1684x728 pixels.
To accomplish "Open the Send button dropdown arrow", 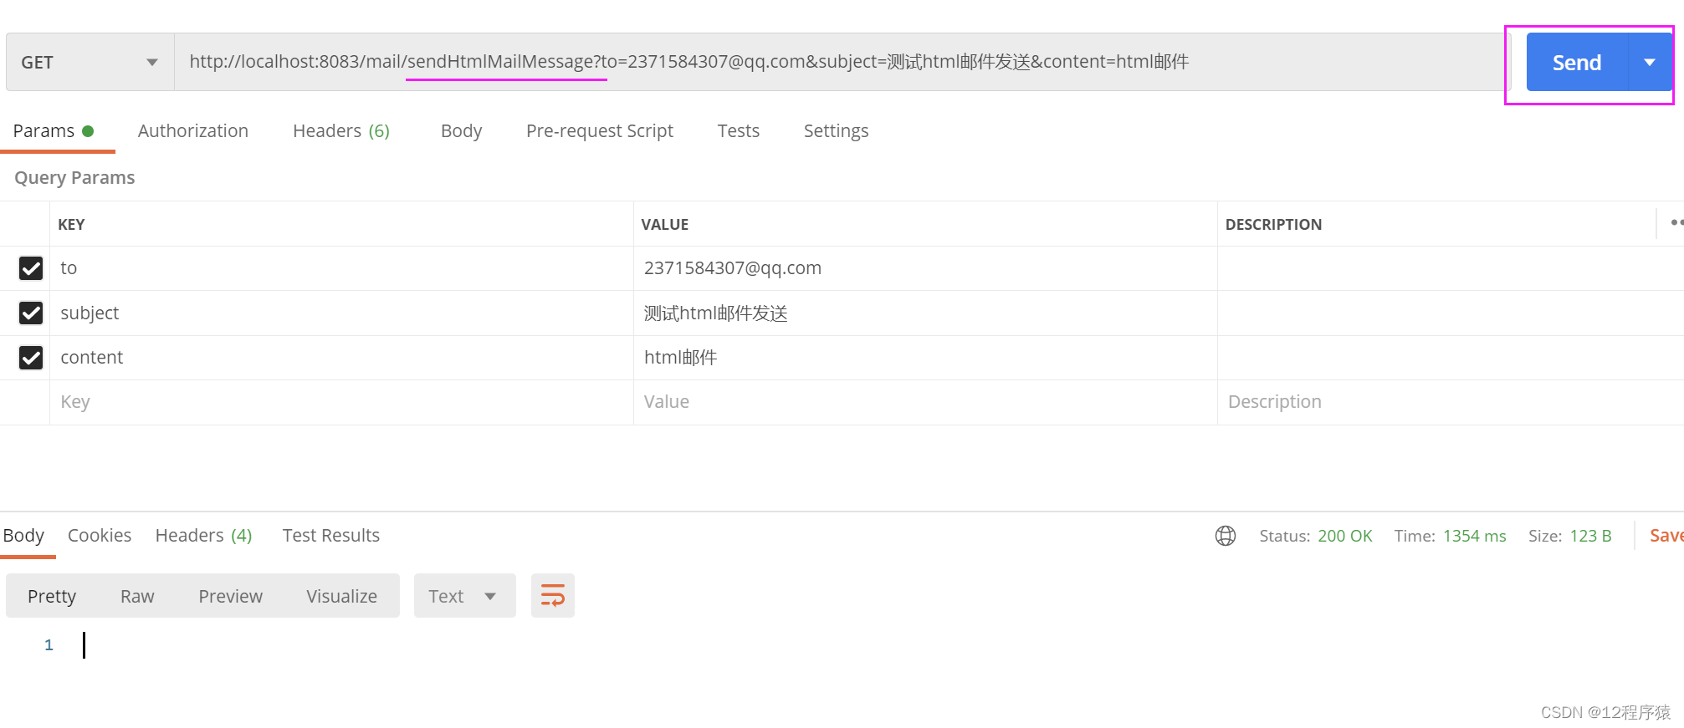I will tap(1650, 62).
